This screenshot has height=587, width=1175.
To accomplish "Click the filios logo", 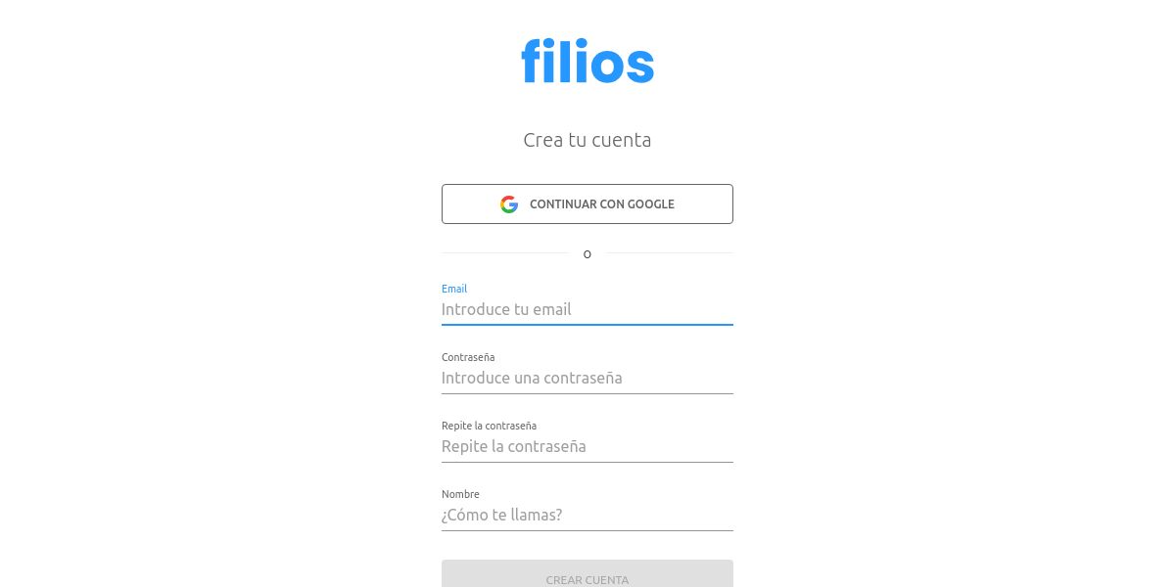I will tap(587, 61).
